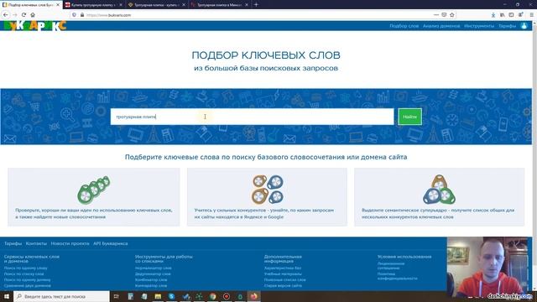Open 'Анализ доменов' in the header menu
The height and width of the screenshot is (302, 537).
[441, 26]
